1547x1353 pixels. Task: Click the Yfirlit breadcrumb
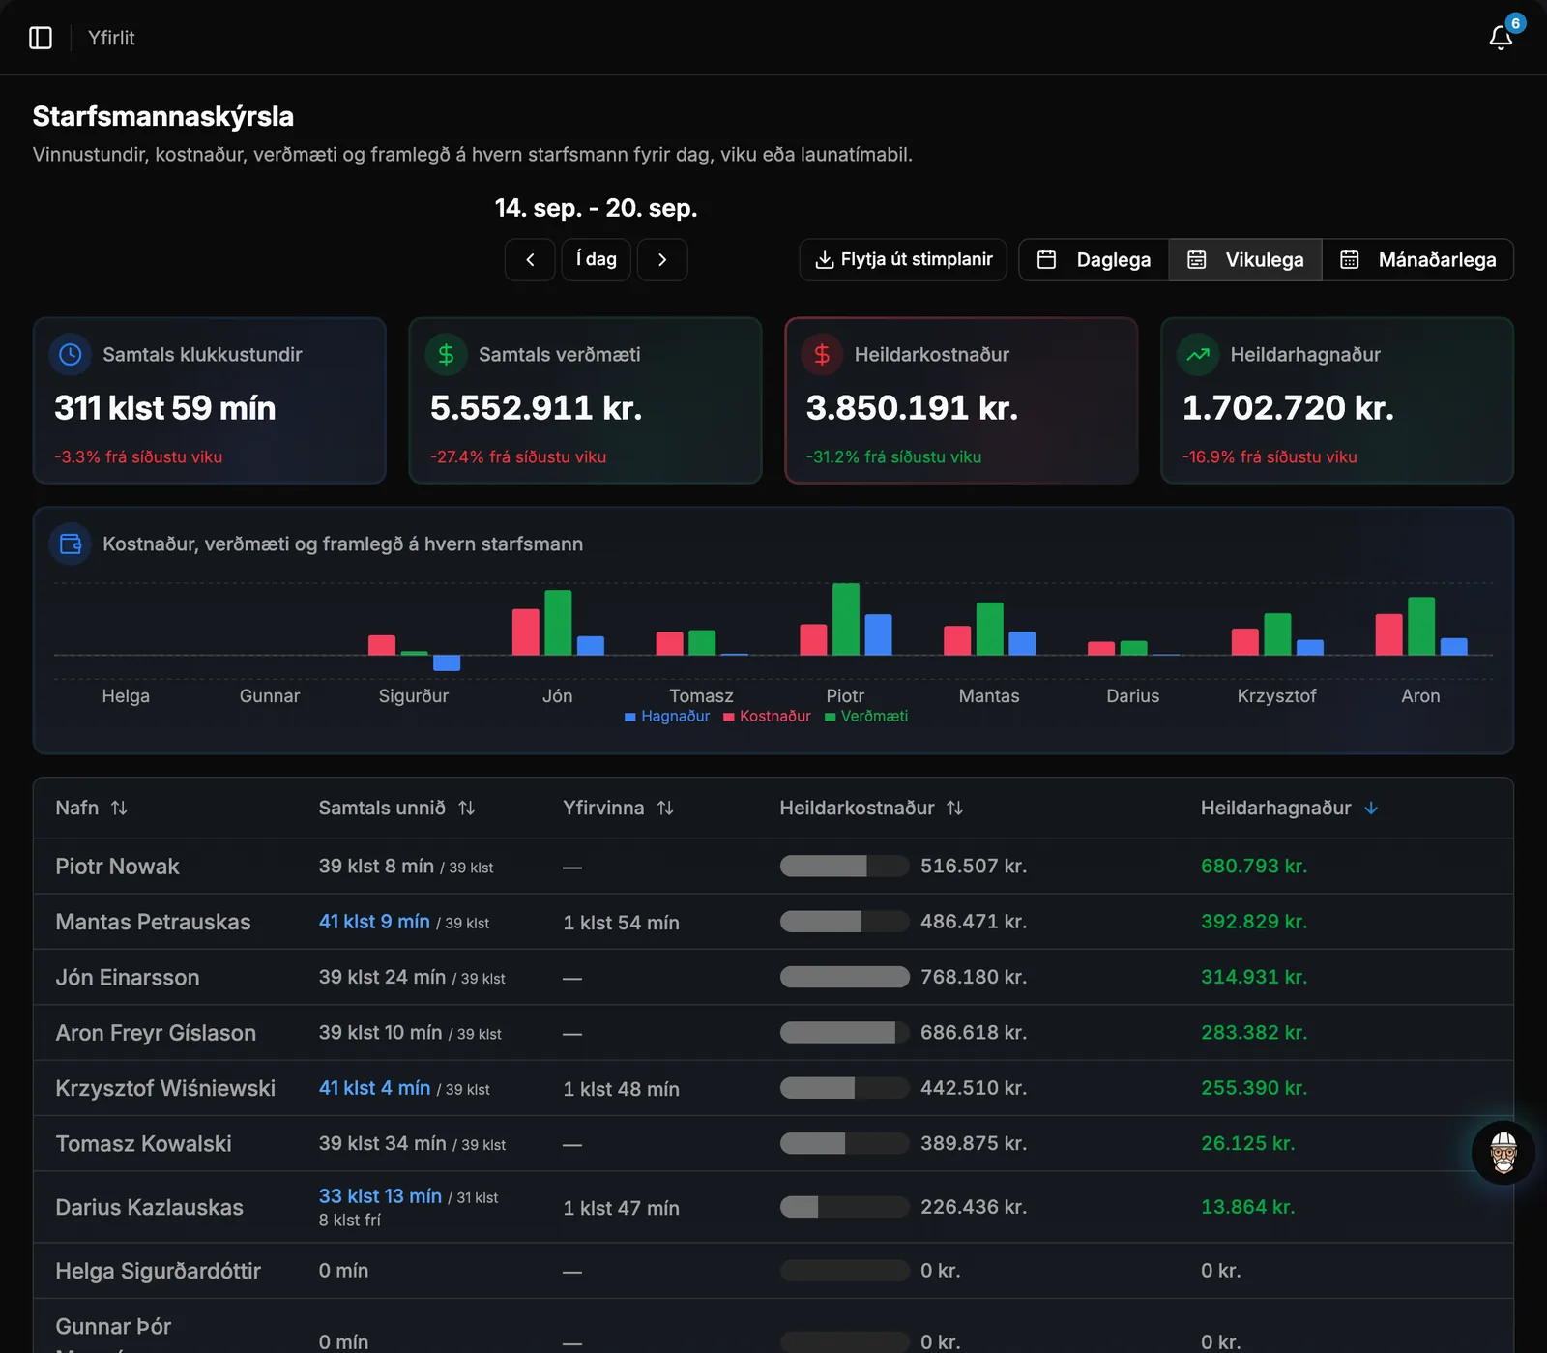point(111,38)
